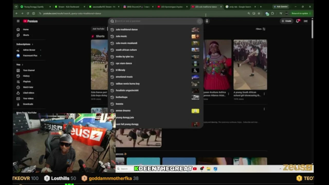
Task: Open Paramount Plus subscription channel
Action: pyautogui.click(x=30, y=56)
